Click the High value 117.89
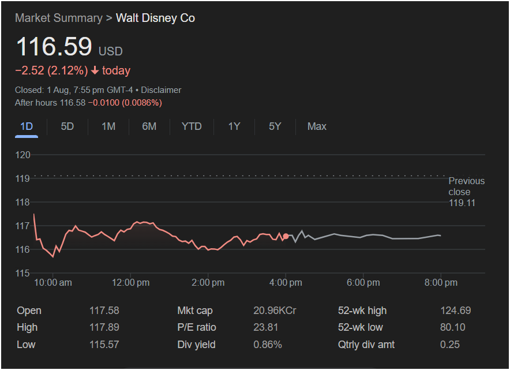The image size is (510, 370). point(104,327)
